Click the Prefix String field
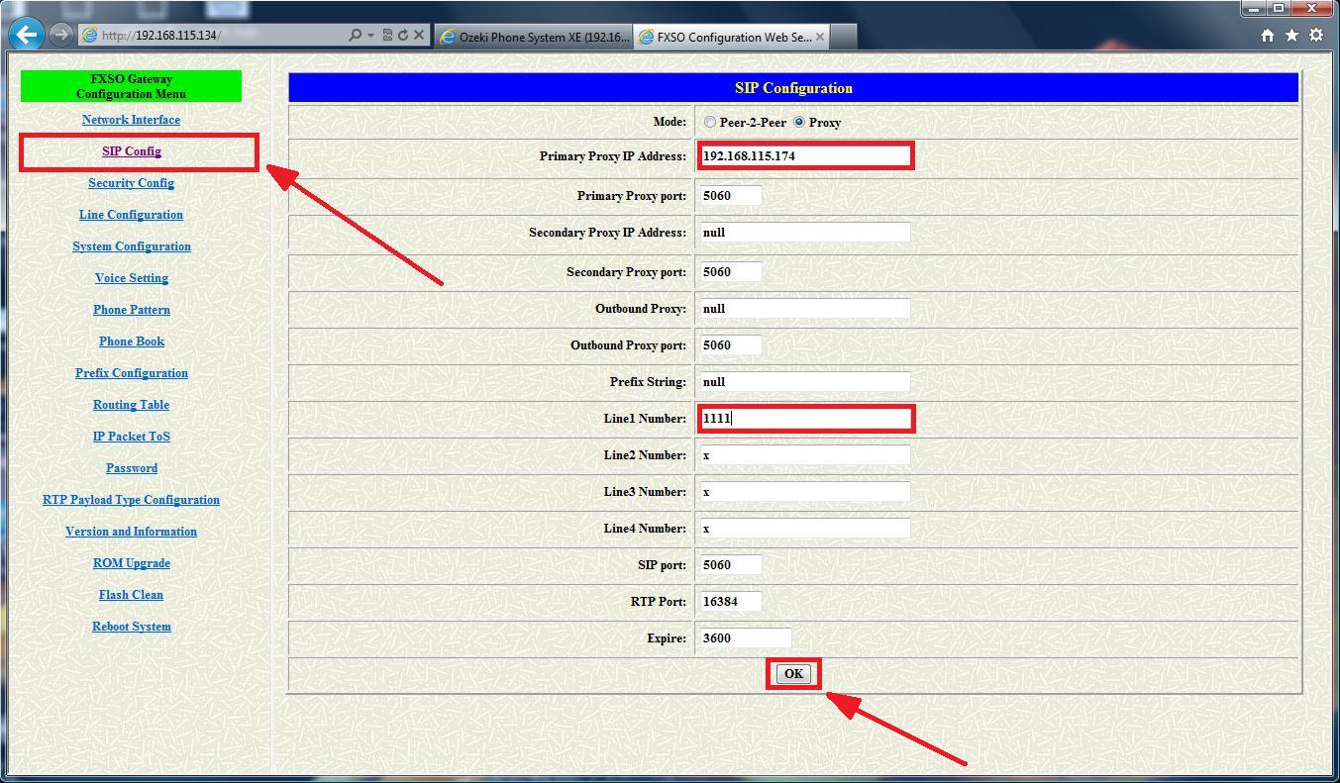The height and width of the screenshot is (783, 1340). click(x=803, y=381)
